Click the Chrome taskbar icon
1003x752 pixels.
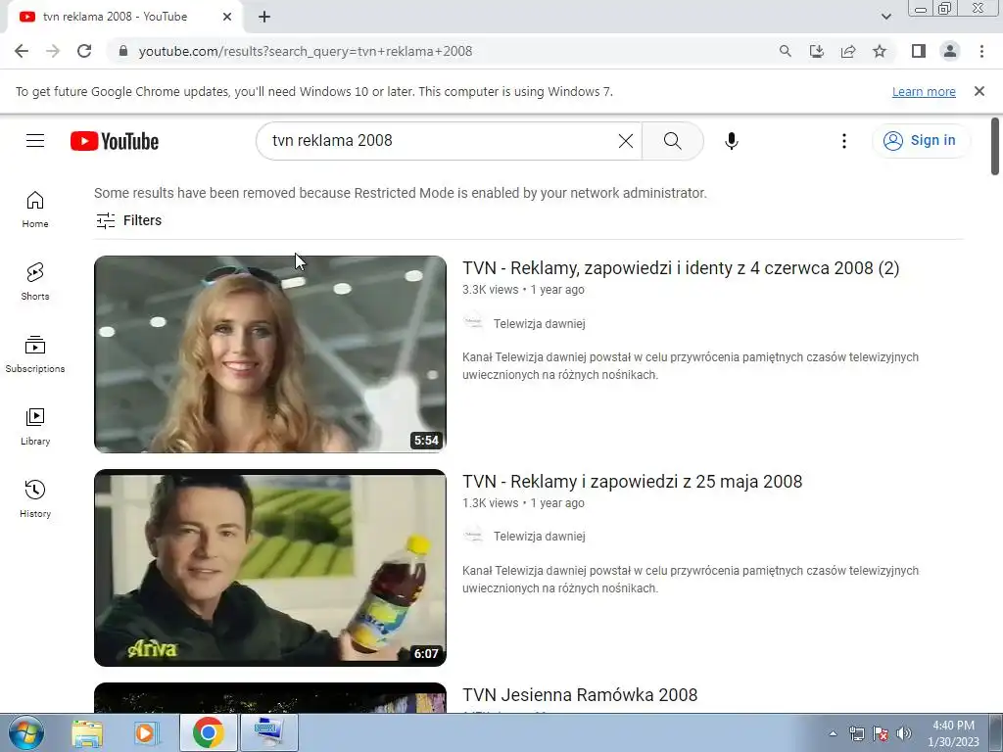(x=208, y=732)
